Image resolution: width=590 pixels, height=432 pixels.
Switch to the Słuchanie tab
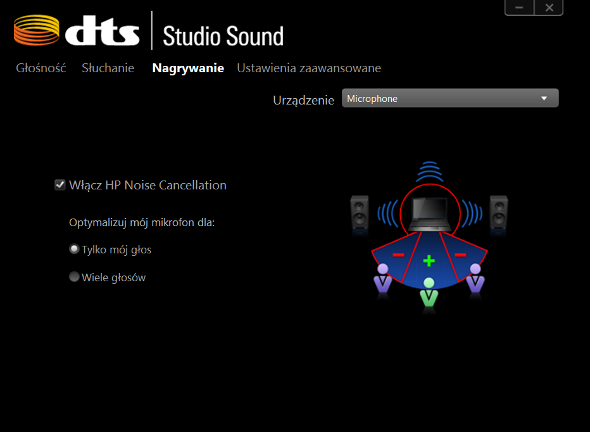point(108,68)
